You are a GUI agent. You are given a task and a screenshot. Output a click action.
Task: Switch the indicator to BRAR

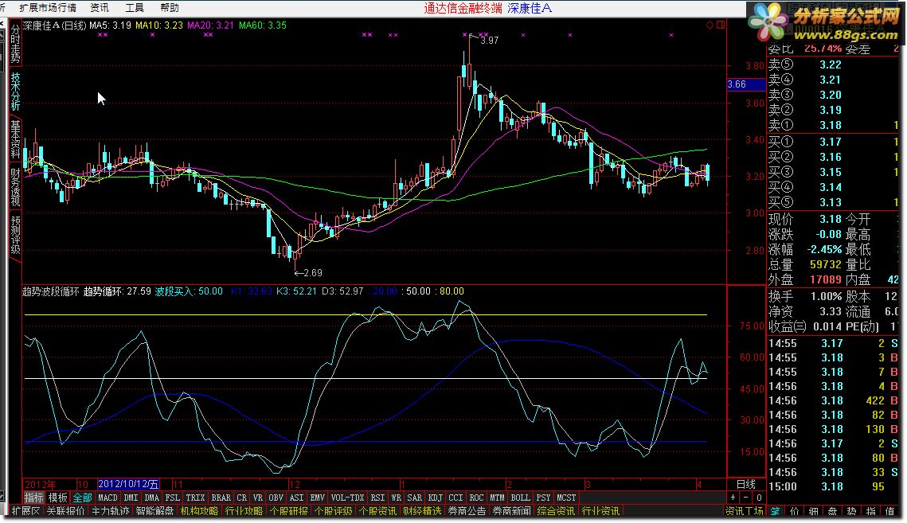[221, 498]
